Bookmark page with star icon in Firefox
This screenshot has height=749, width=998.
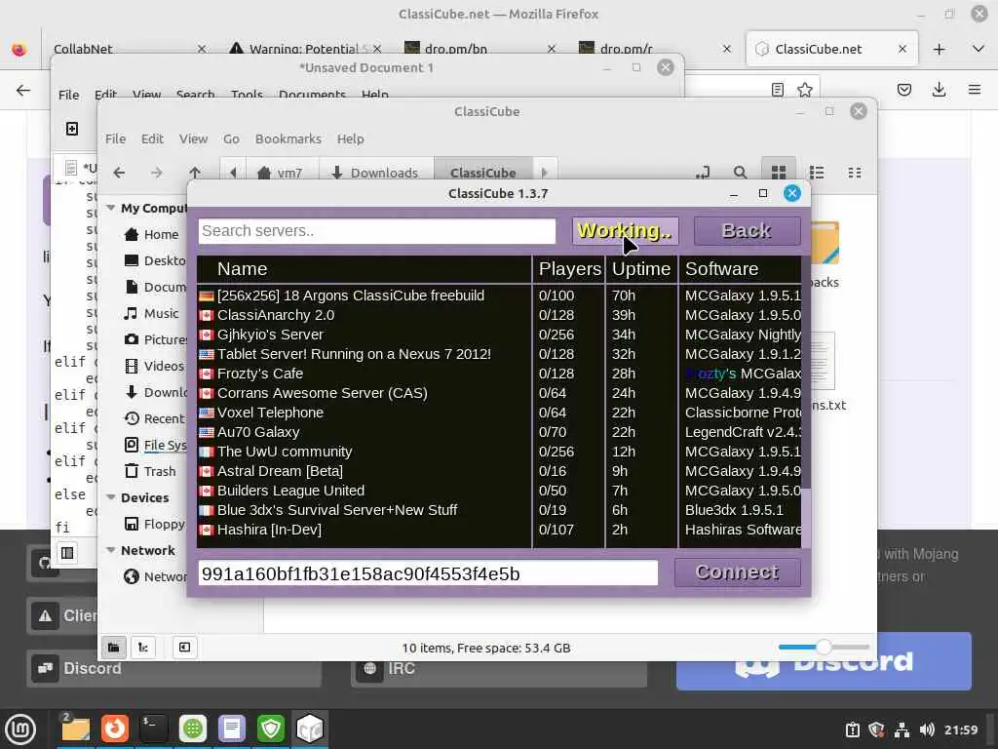[x=804, y=90]
